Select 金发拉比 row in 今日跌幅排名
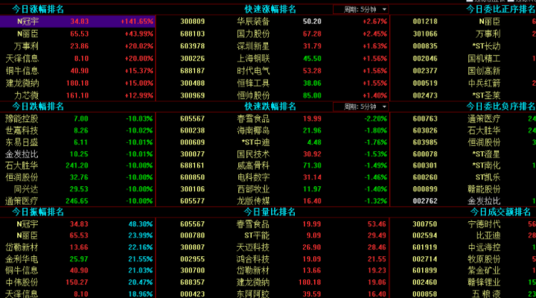The image size is (536, 298). pyautogui.click(x=77, y=154)
